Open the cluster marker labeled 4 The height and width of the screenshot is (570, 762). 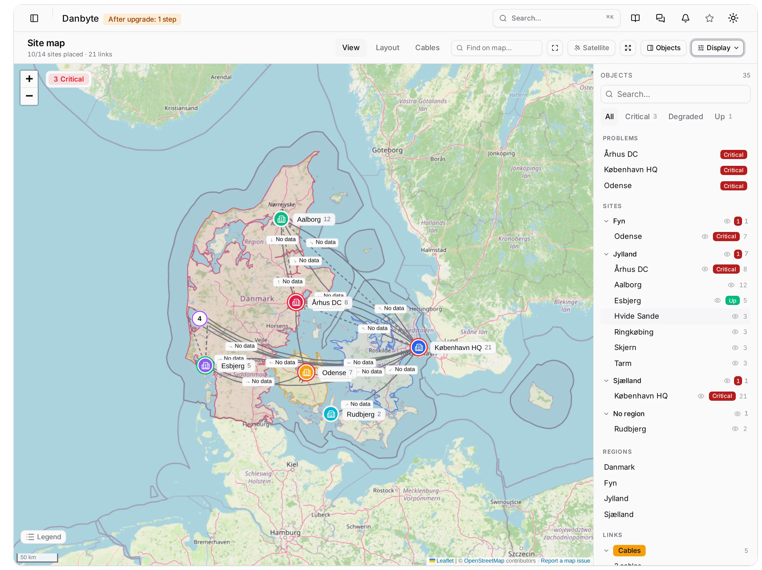point(200,318)
